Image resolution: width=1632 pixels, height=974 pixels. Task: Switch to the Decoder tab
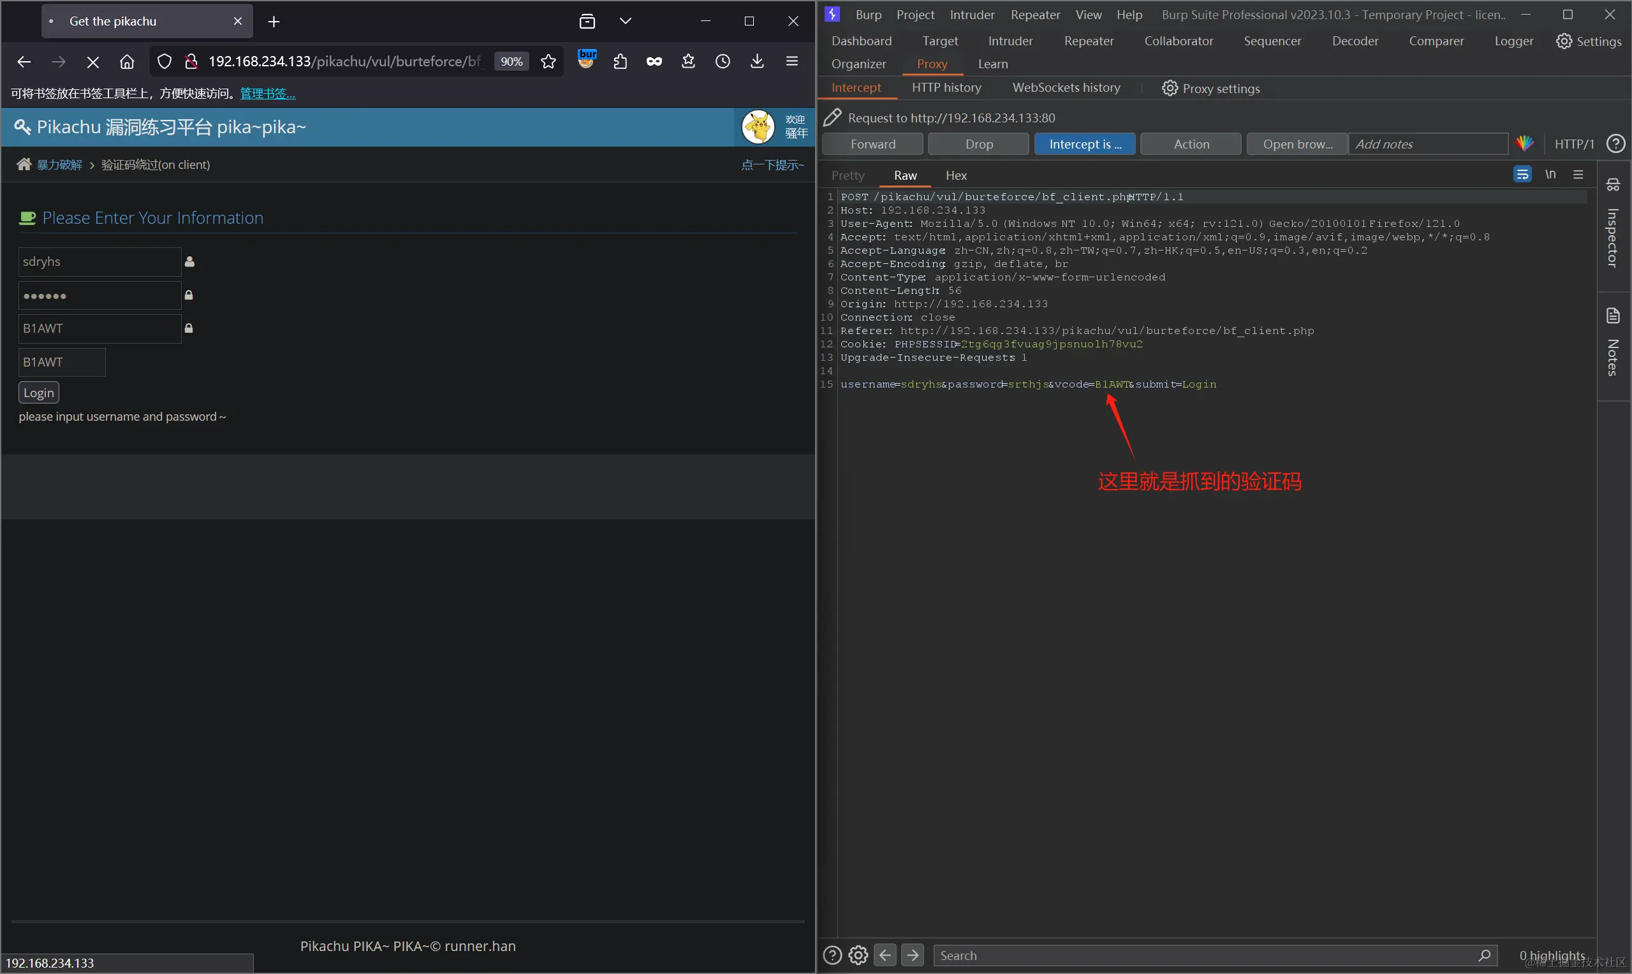point(1355,41)
